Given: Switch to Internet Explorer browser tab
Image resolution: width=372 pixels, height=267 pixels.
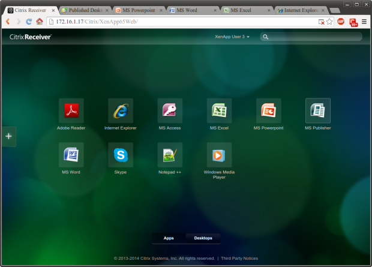Looking at the screenshot, I should point(301,10).
